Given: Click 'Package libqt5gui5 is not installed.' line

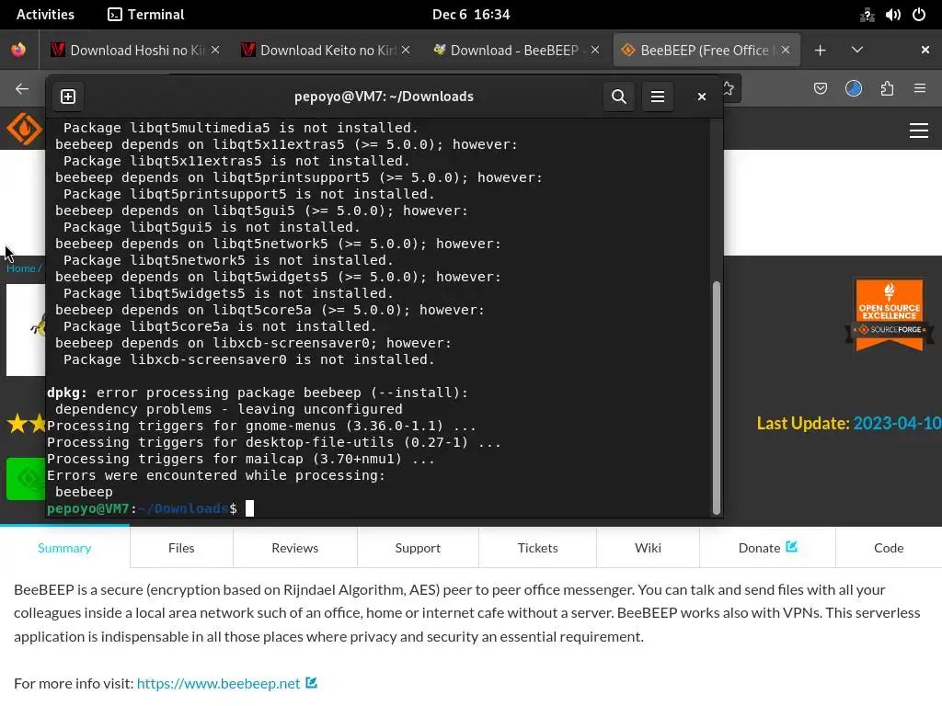Looking at the screenshot, I should pyautogui.click(x=212, y=228).
